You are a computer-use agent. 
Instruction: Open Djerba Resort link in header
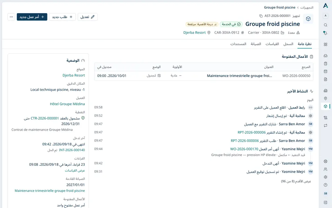tap(194, 33)
